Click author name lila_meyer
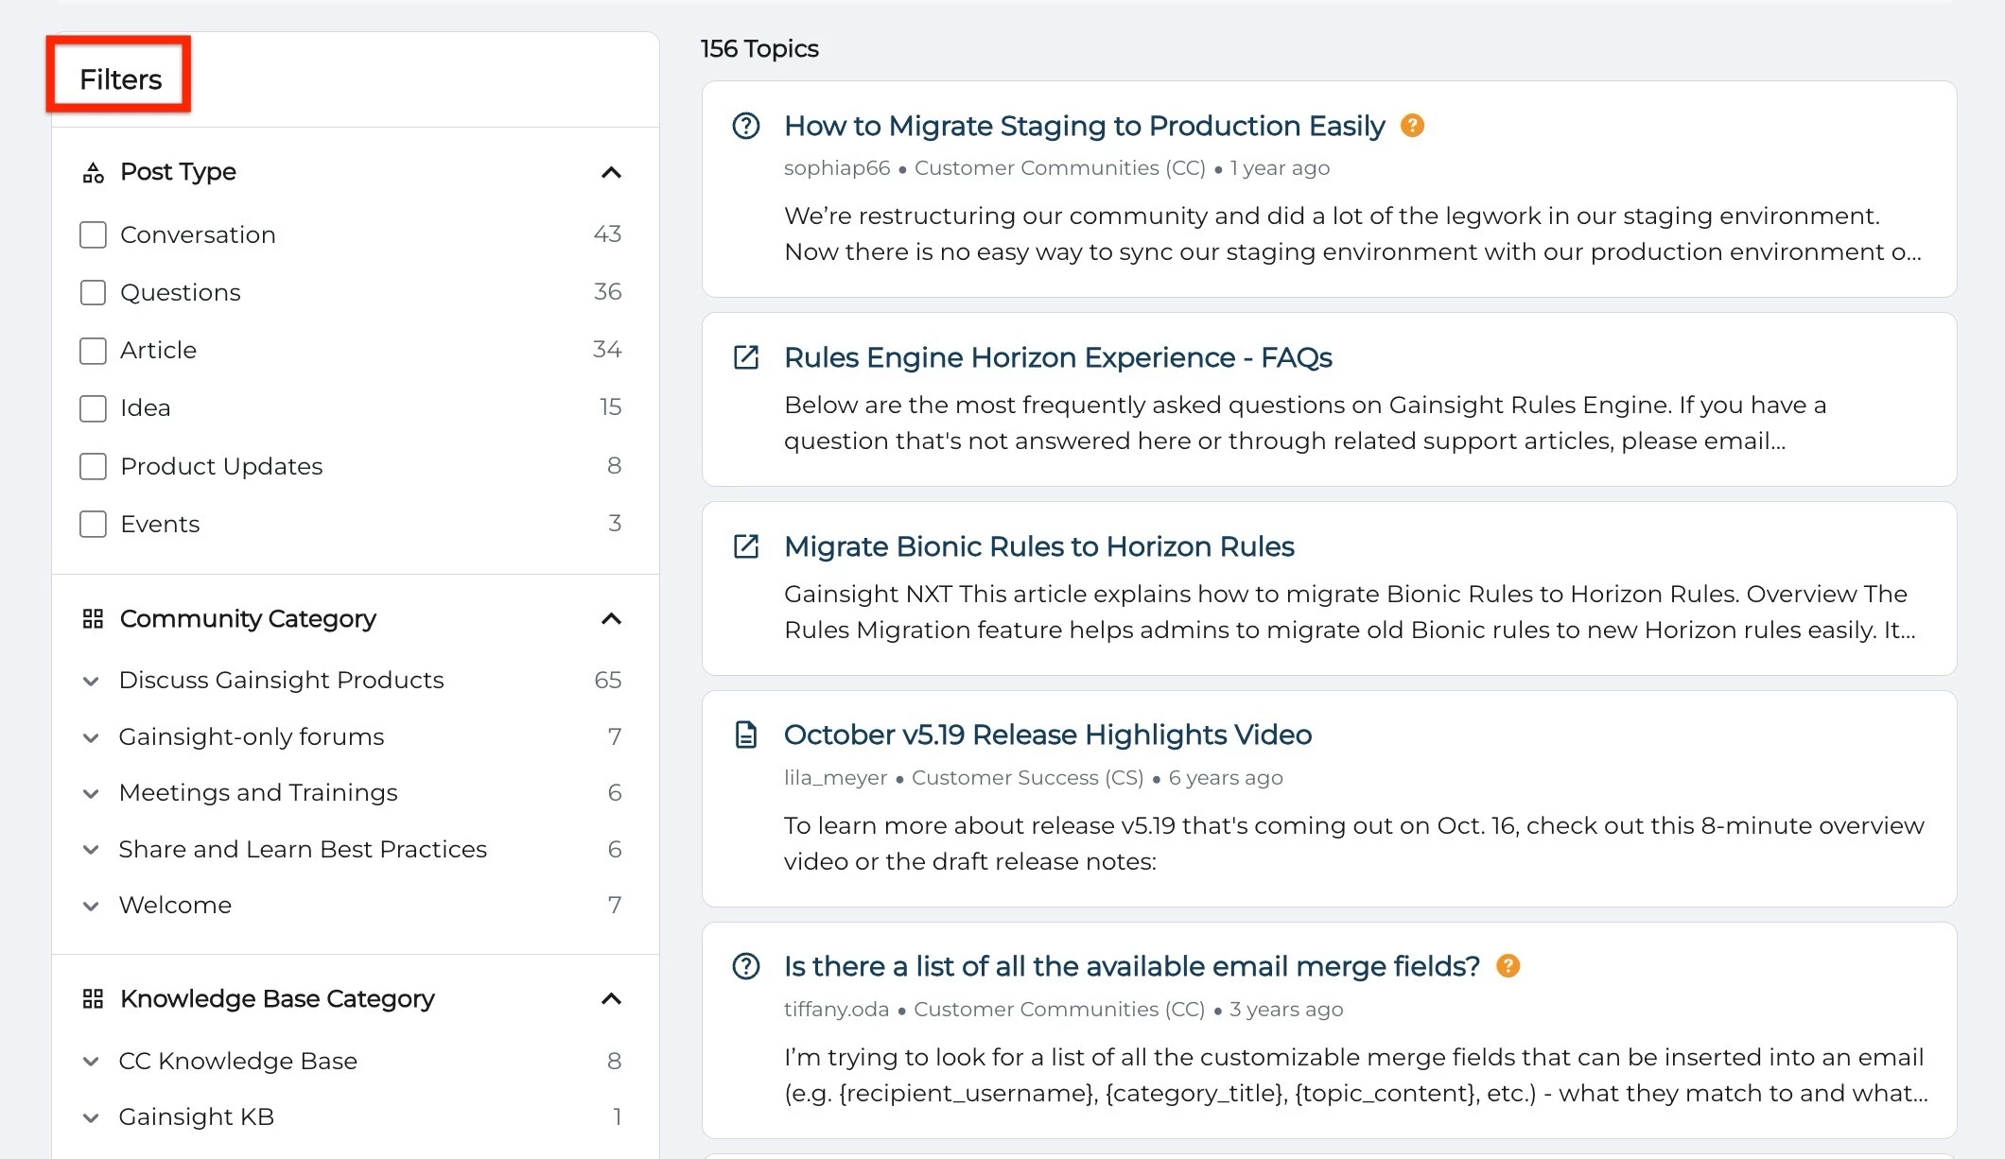The height and width of the screenshot is (1159, 2005). pyautogui.click(x=835, y=778)
